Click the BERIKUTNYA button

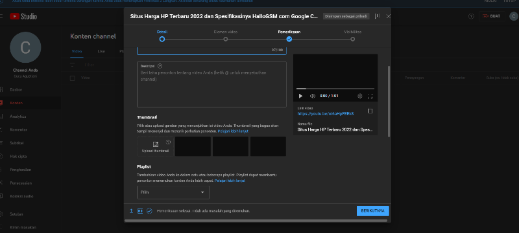pyautogui.click(x=372, y=211)
